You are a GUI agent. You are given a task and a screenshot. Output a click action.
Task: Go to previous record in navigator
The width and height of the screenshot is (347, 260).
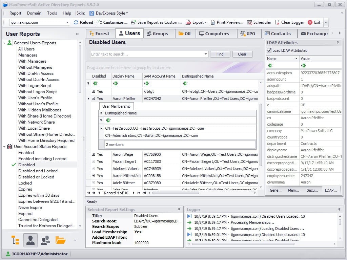coord(99,193)
